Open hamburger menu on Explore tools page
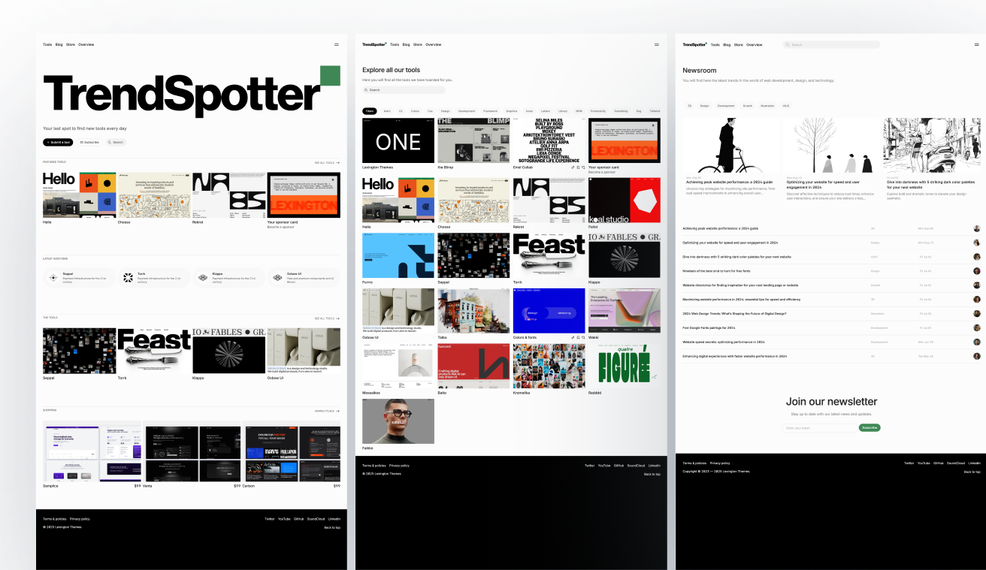Image resolution: width=986 pixels, height=570 pixels. coord(657,45)
